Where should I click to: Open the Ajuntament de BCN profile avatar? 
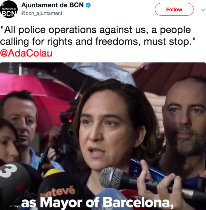9,9
